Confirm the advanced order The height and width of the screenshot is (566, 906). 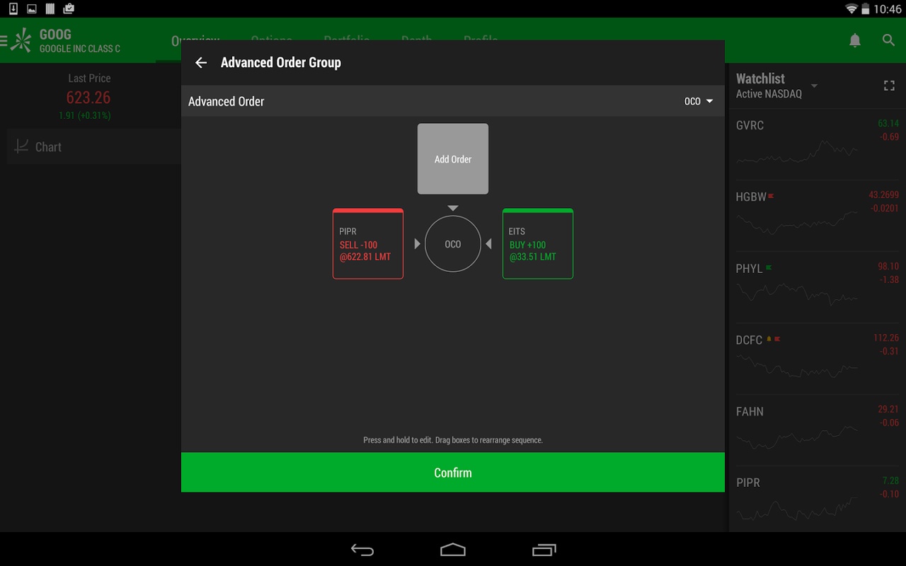tap(453, 473)
